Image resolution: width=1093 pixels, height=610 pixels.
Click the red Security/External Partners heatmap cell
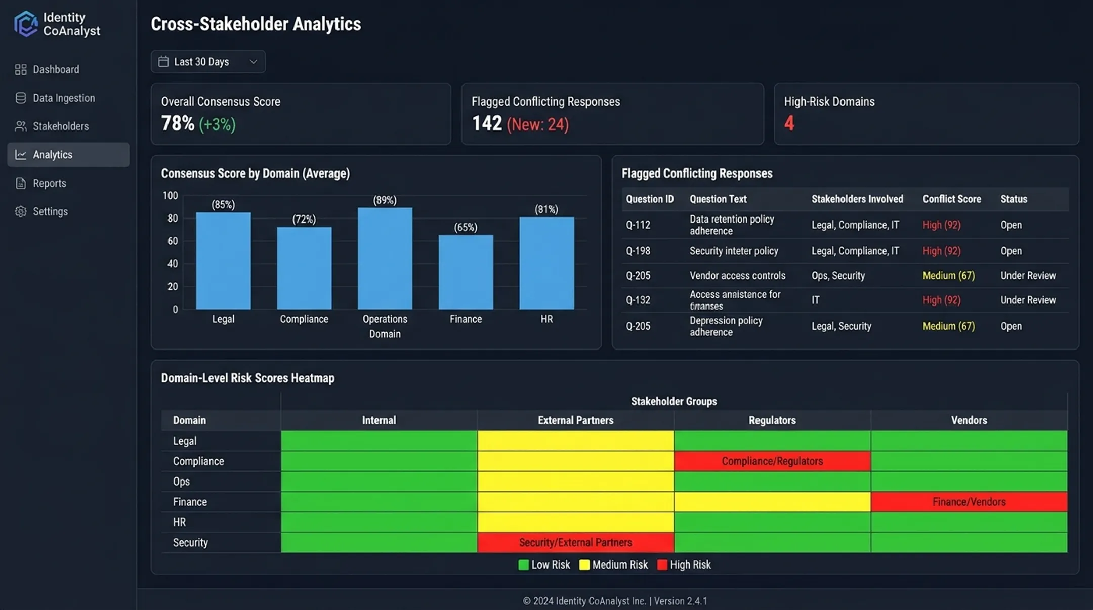[x=575, y=542]
